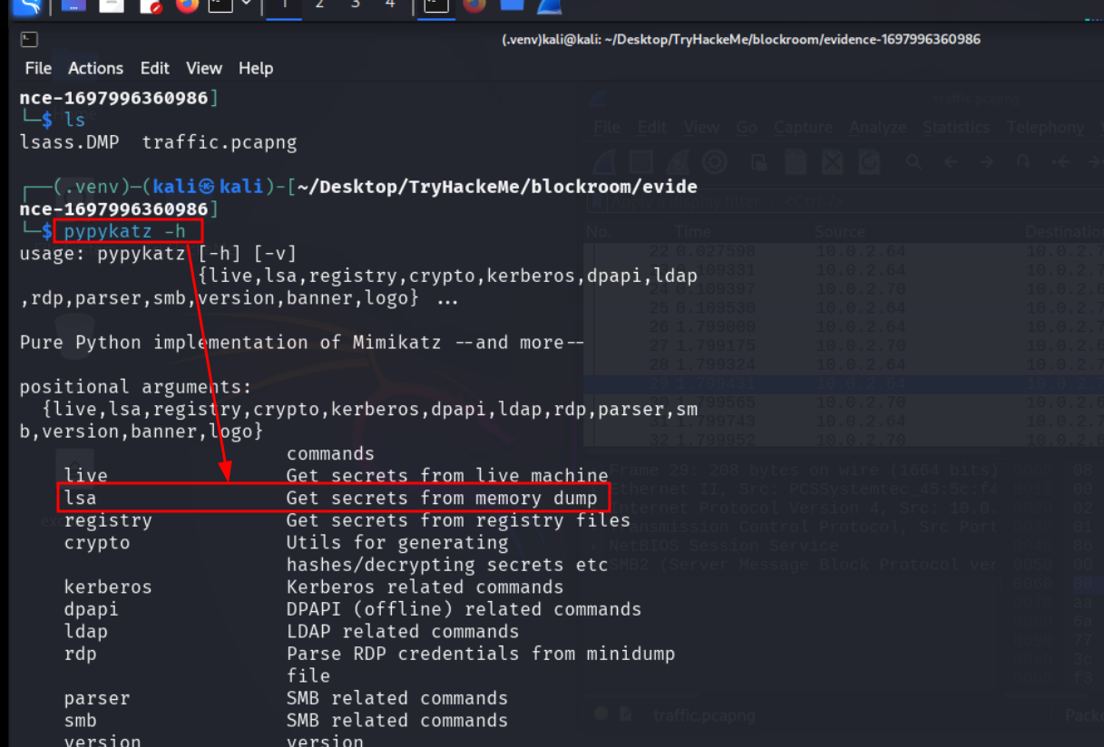This screenshot has height=747, width=1104.
Task: Click Wireshark's go back arrow icon
Action: [x=951, y=162]
